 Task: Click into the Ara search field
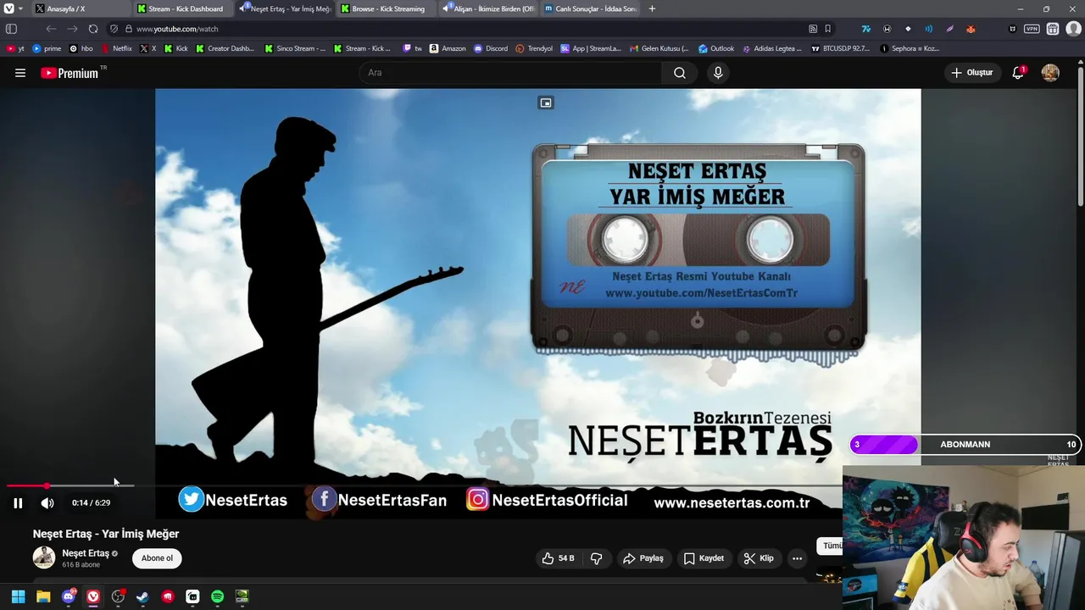[511, 73]
